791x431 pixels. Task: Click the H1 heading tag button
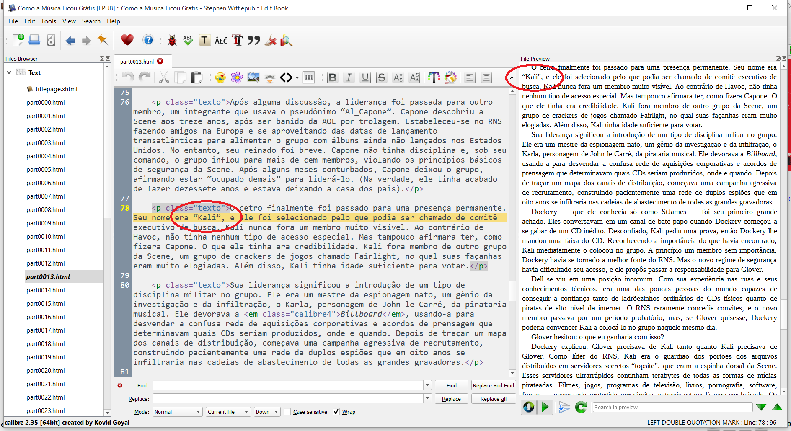tap(309, 77)
